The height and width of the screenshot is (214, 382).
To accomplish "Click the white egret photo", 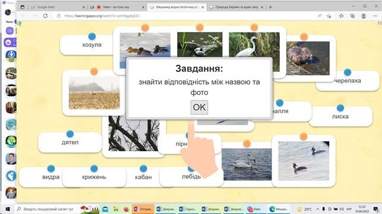I will [254, 44].
